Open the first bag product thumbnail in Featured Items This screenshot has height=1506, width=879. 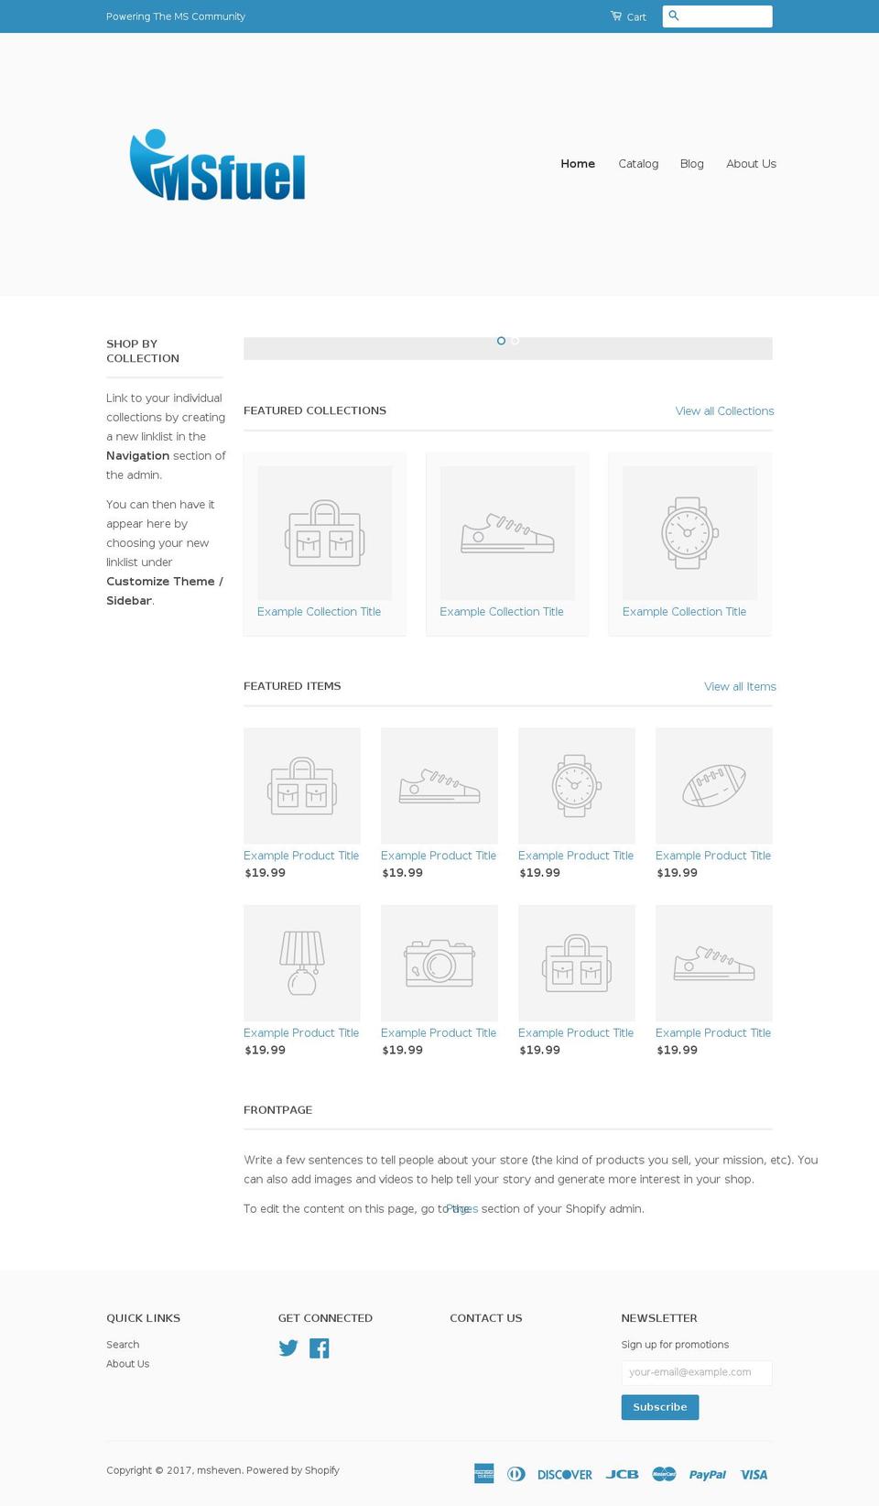[x=302, y=786]
